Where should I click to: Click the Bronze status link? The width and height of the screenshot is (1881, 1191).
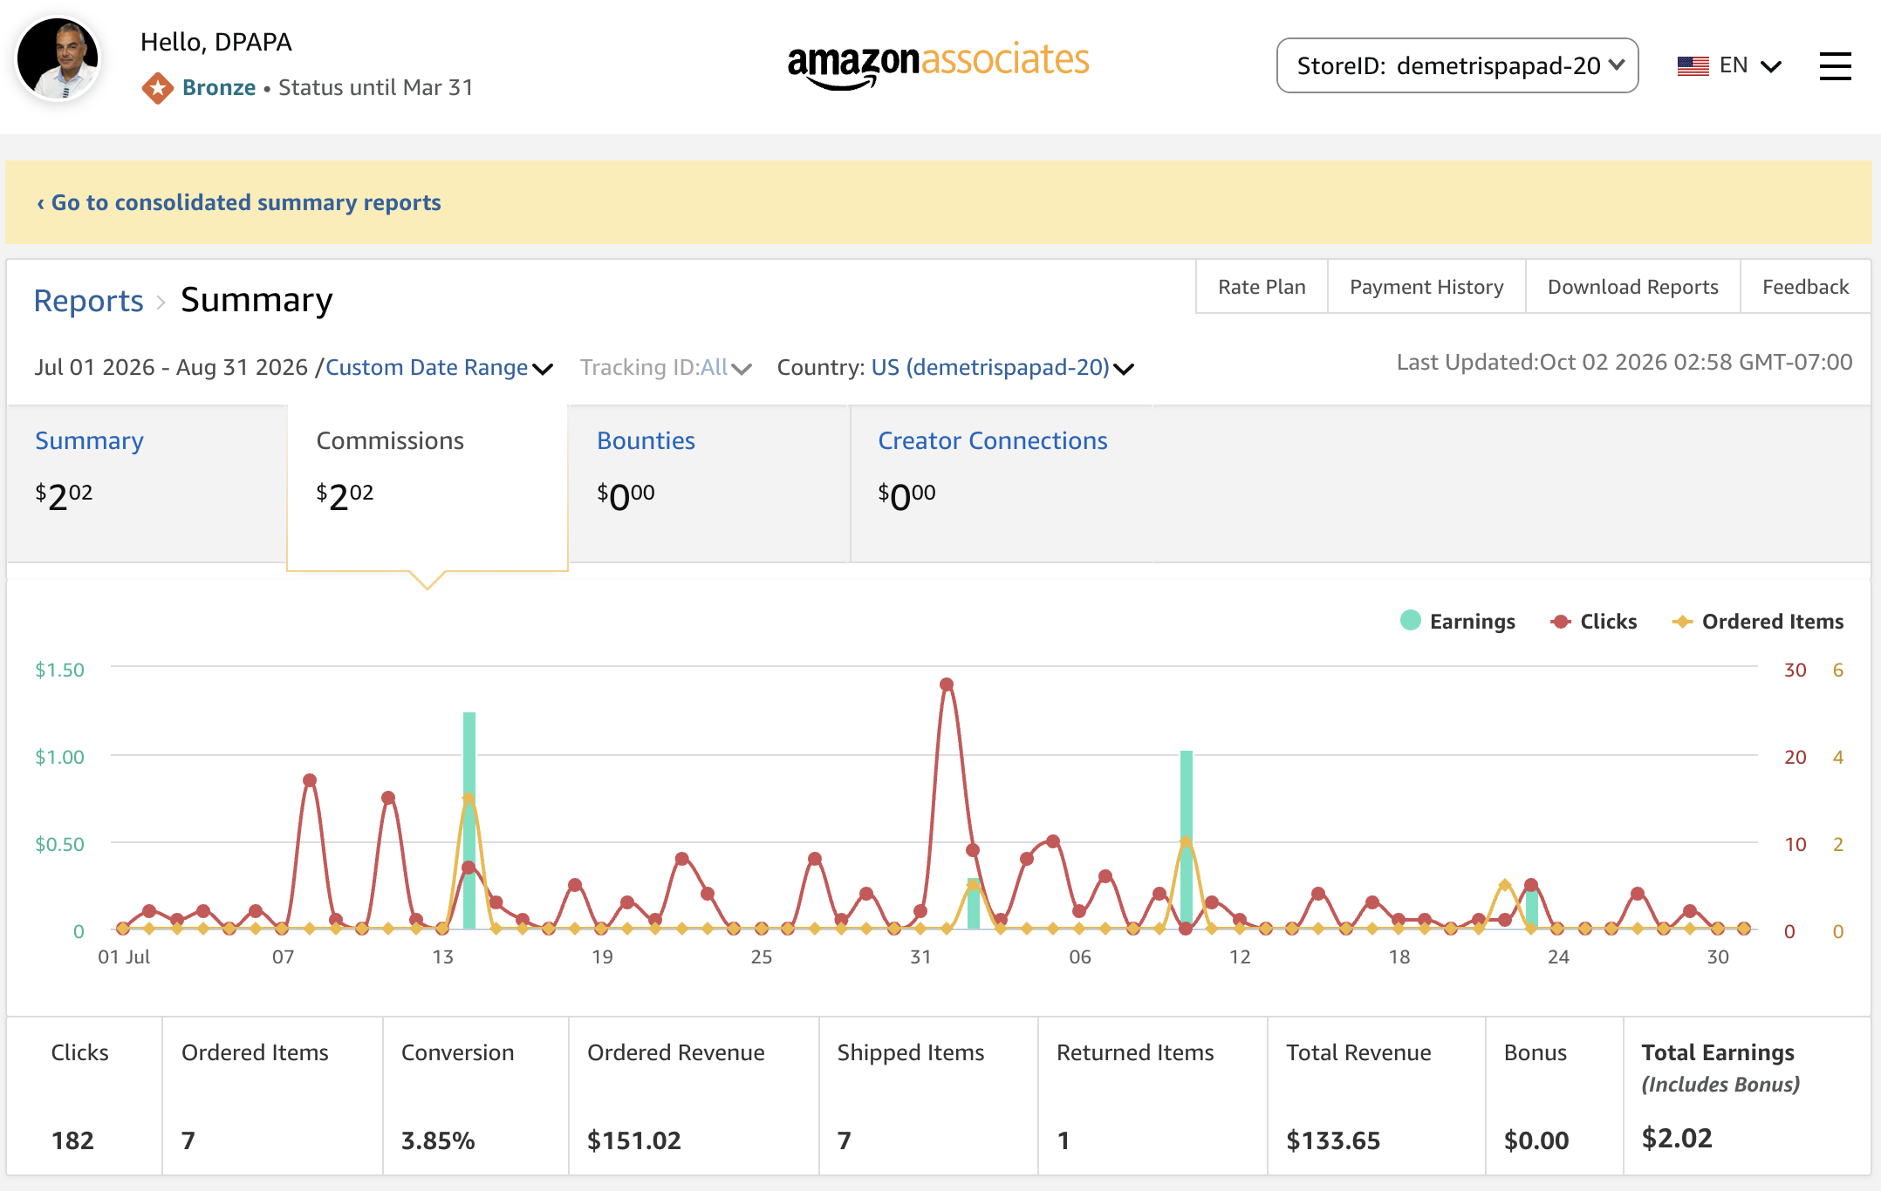[218, 88]
